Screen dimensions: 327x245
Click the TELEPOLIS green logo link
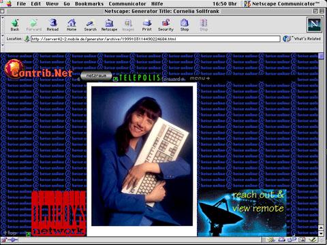coord(140,78)
